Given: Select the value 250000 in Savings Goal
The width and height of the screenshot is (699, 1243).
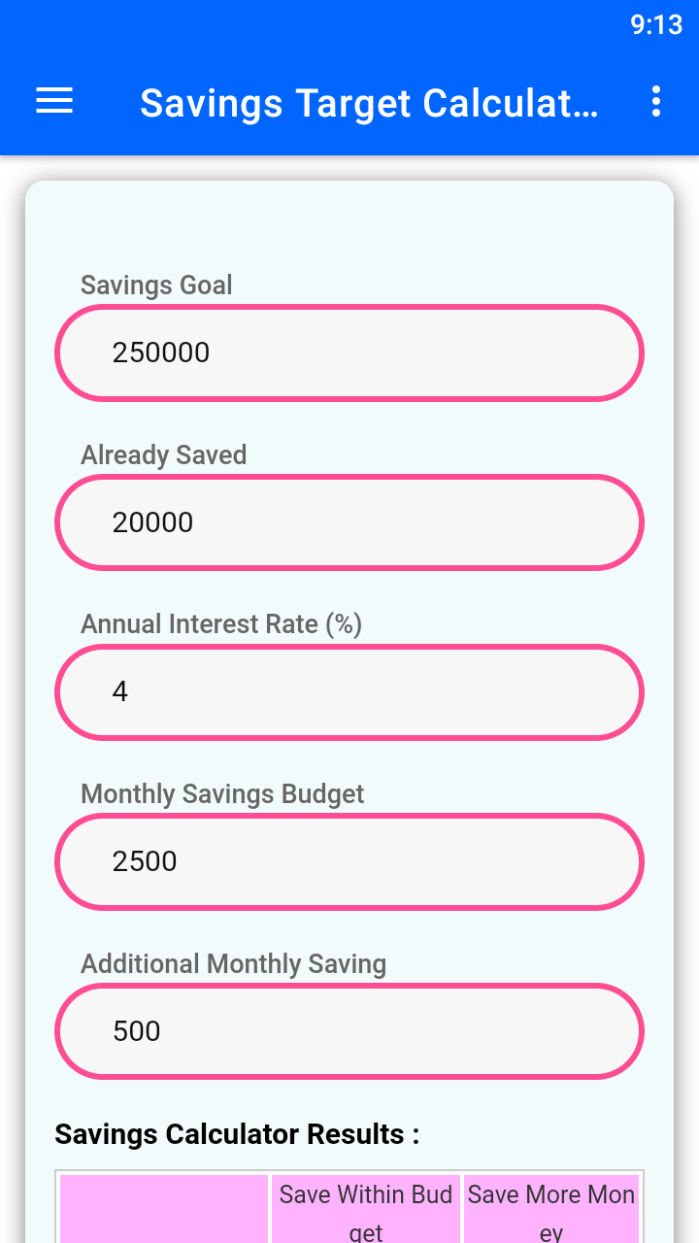Looking at the screenshot, I should click(161, 353).
